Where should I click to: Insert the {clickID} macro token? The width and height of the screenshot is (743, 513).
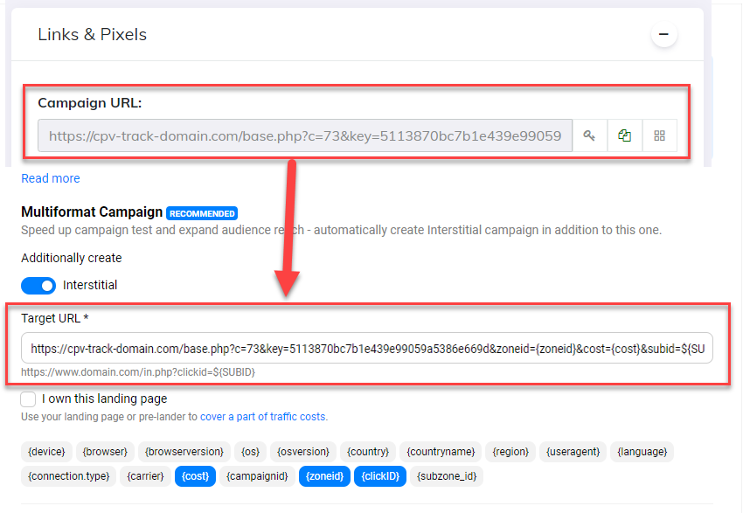pos(380,476)
